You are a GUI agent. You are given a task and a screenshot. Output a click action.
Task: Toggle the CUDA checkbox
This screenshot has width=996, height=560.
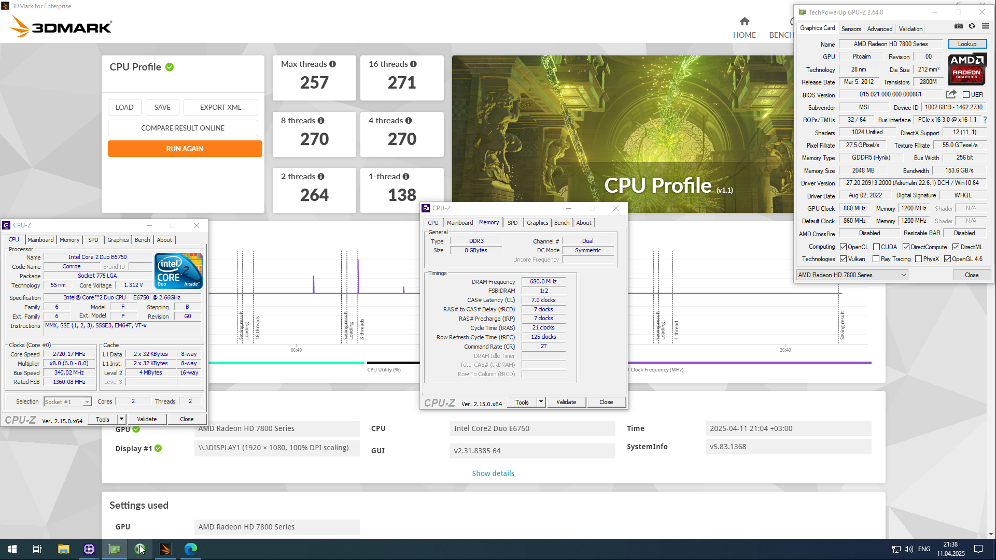point(877,247)
